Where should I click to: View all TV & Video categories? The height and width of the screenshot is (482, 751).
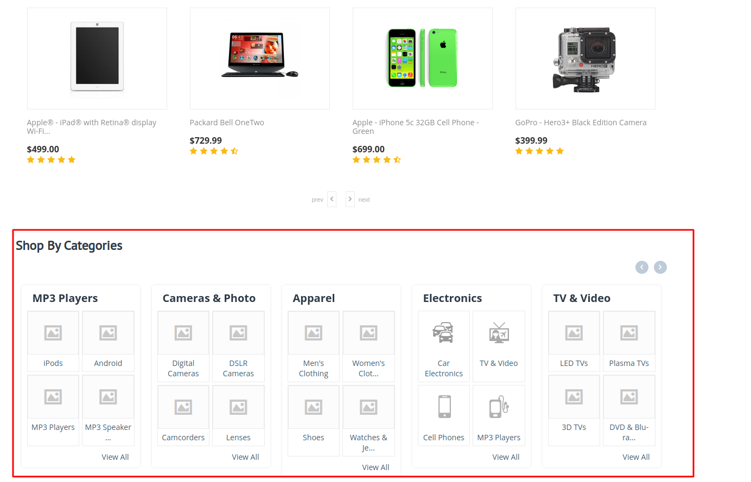[x=636, y=457]
